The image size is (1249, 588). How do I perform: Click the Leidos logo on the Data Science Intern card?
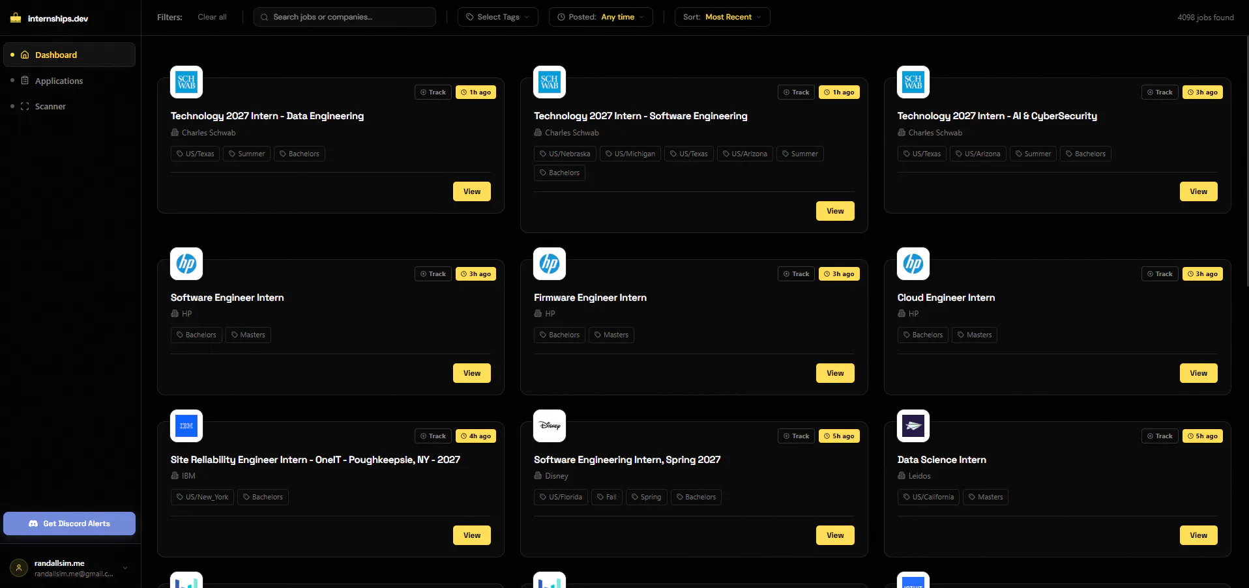(x=913, y=426)
